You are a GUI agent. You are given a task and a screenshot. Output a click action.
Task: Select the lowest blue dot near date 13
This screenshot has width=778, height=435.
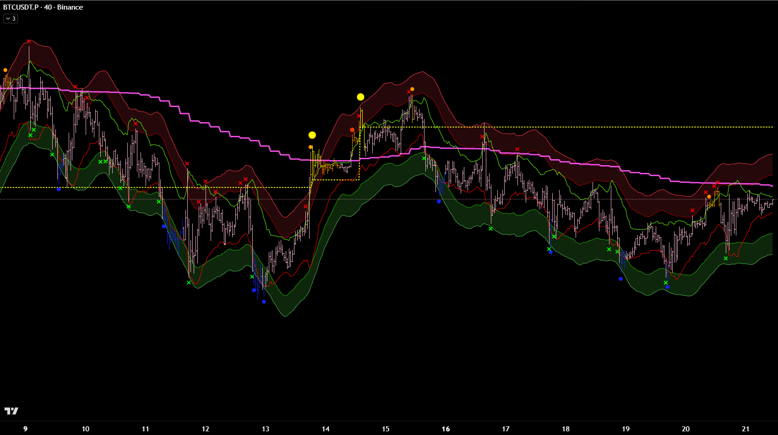coord(264,301)
